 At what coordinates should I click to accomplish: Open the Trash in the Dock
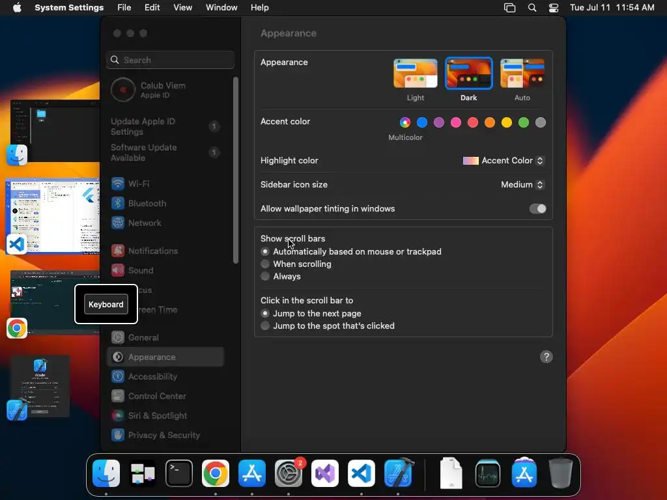coord(561,473)
